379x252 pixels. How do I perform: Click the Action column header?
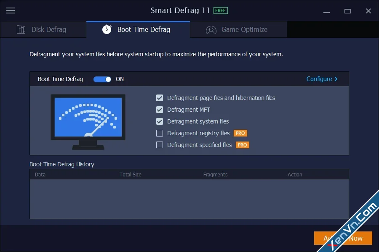[295, 175]
